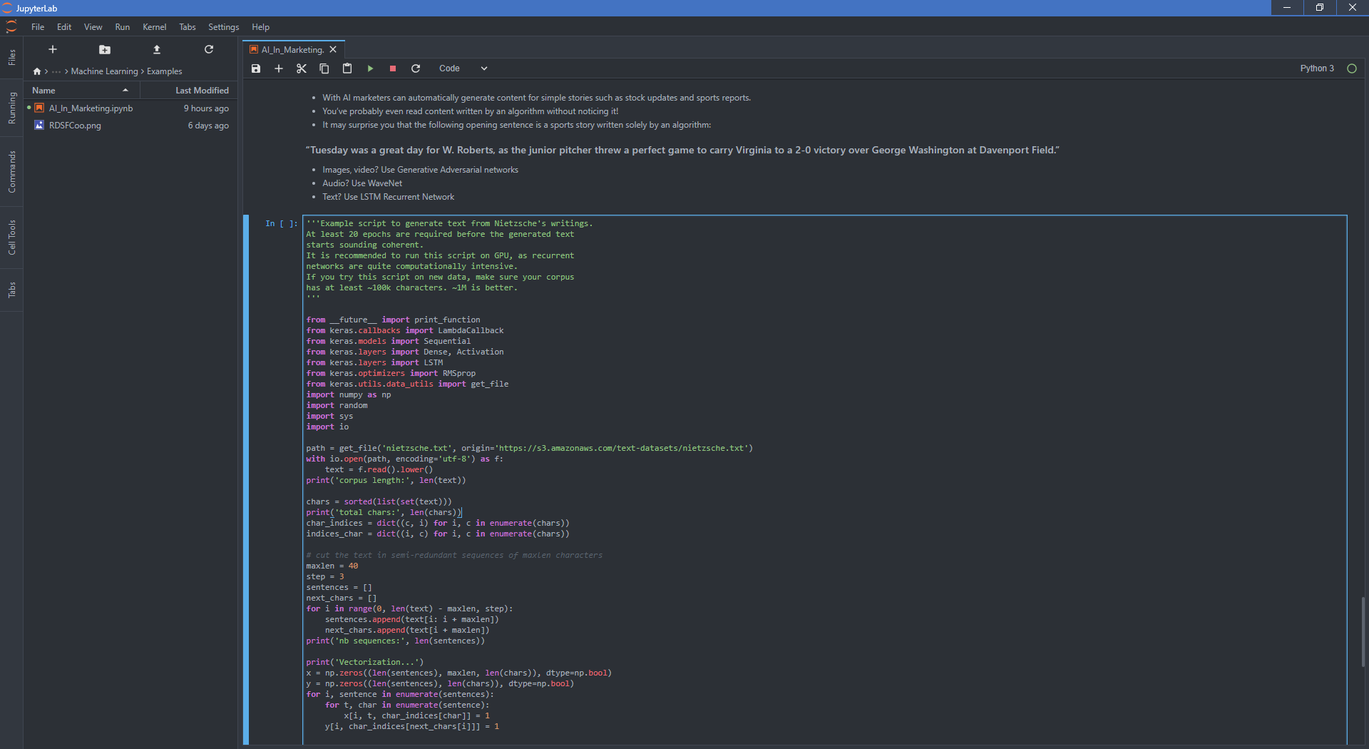Click the 'import random' code line
This screenshot has width=1369, height=749.
[x=337, y=406]
